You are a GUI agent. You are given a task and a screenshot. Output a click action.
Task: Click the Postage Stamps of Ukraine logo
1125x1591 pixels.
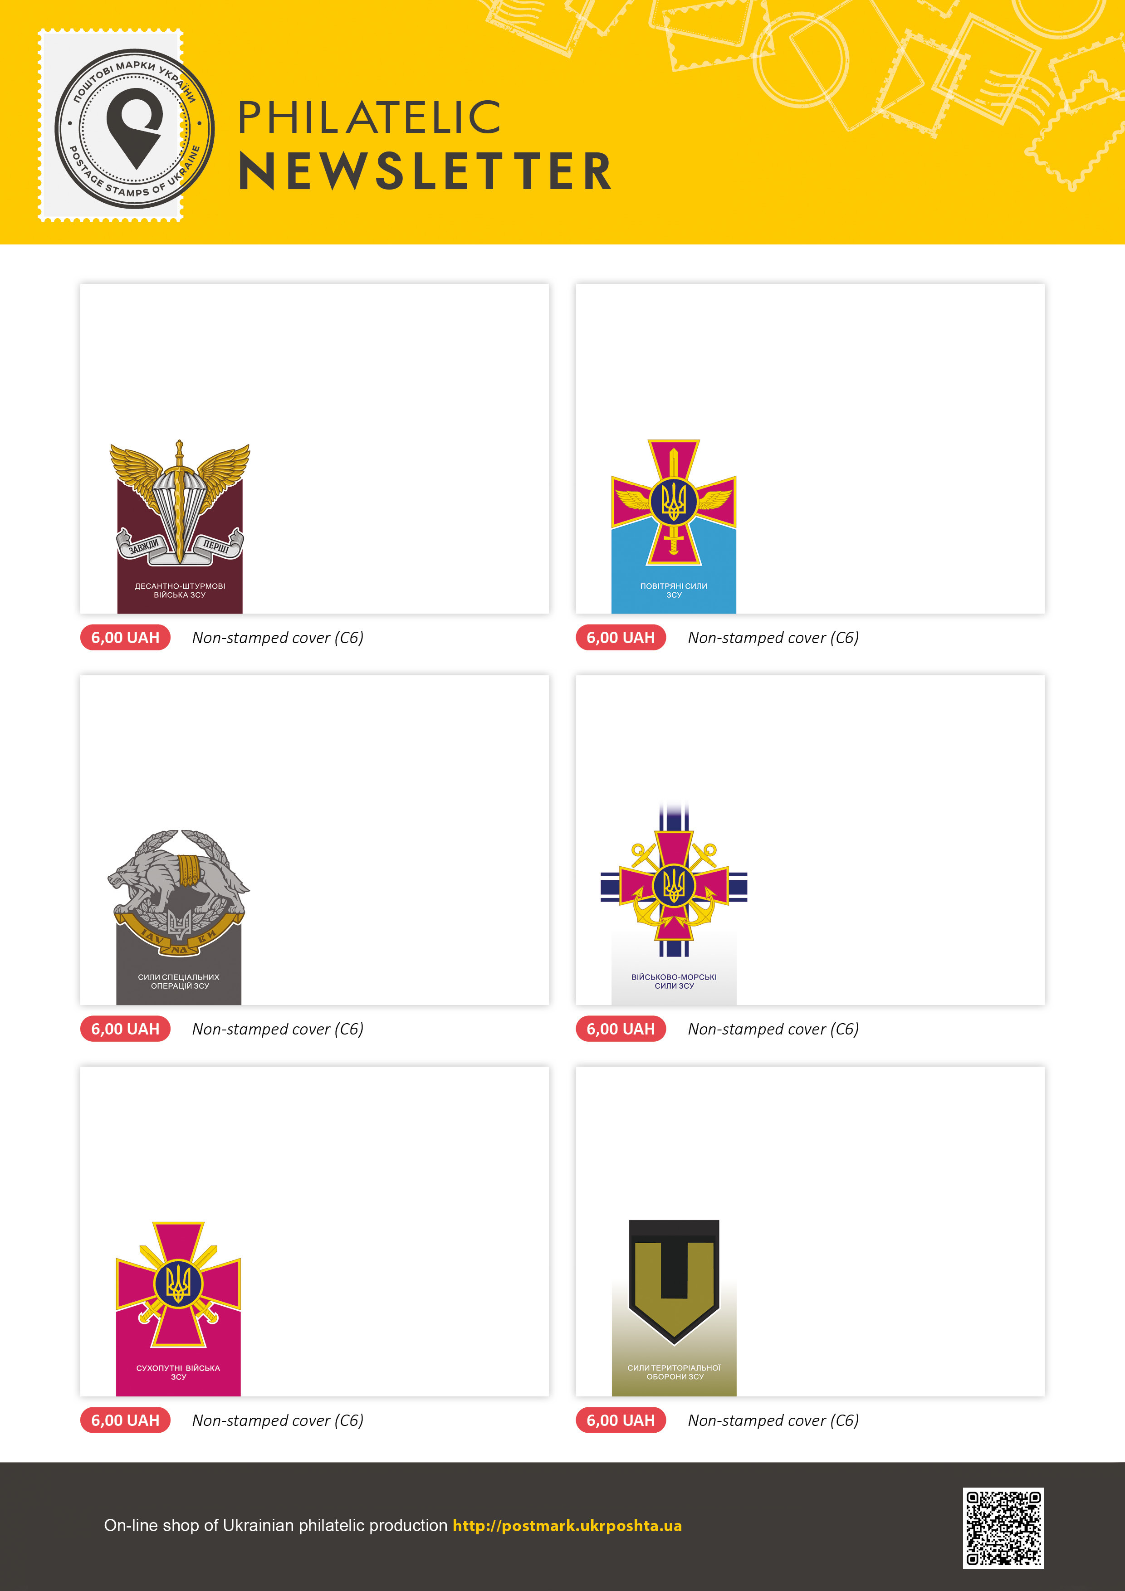pos(134,128)
